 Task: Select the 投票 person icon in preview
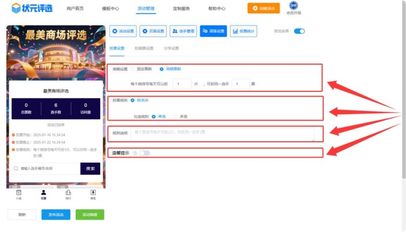(43, 193)
